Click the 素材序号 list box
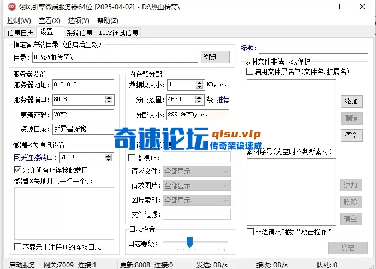 291,192
